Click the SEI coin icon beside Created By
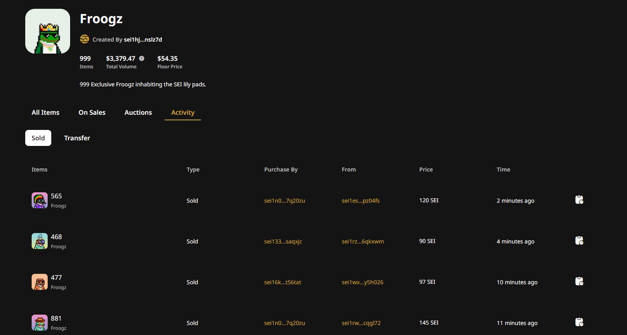The height and width of the screenshot is (335, 627). click(x=84, y=39)
